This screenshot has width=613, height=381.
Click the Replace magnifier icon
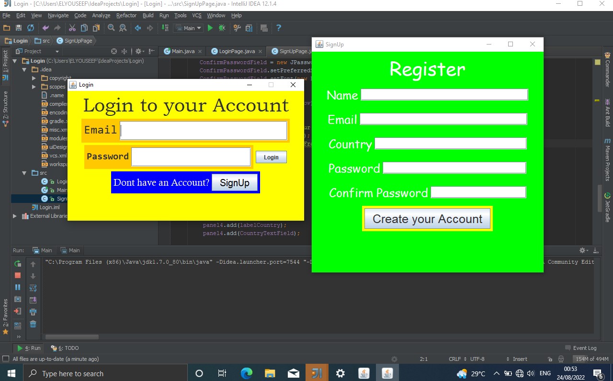(x=123, y=28)
